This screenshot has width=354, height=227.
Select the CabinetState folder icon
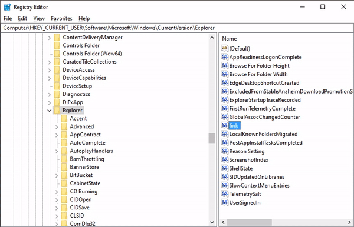[x=64, y=183]
